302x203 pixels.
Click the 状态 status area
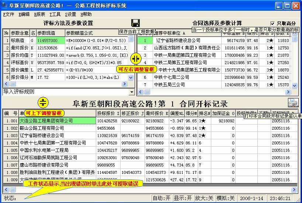click(77, 198)
